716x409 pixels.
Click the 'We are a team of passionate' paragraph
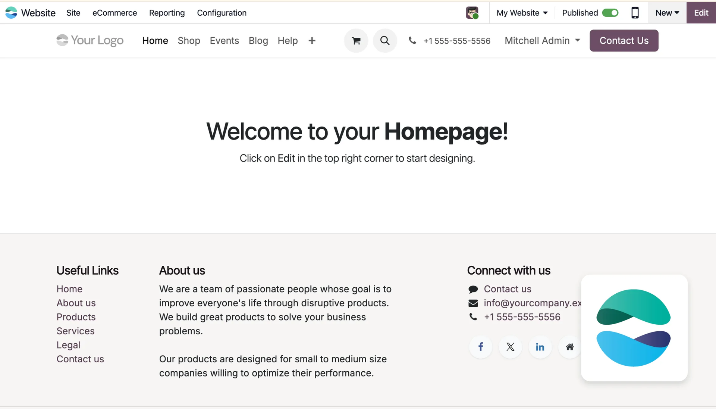click(x=275, y=310)
